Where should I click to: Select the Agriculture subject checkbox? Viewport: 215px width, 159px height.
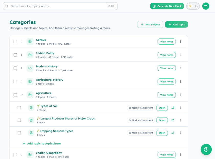pos(15,95)
